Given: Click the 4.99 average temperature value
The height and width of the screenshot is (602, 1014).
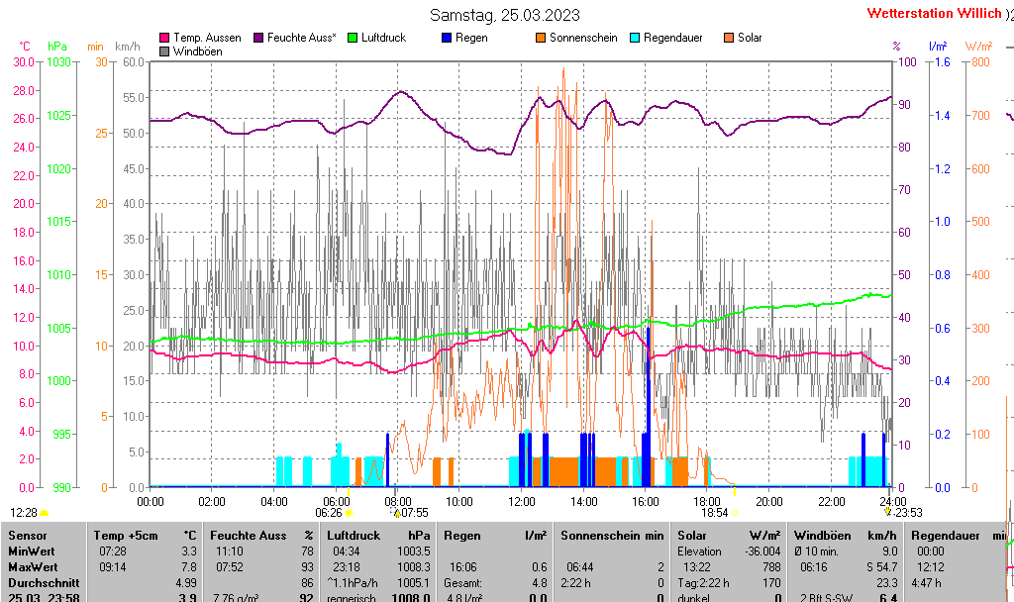Looking at the screenshot, I should pos(186,583).
